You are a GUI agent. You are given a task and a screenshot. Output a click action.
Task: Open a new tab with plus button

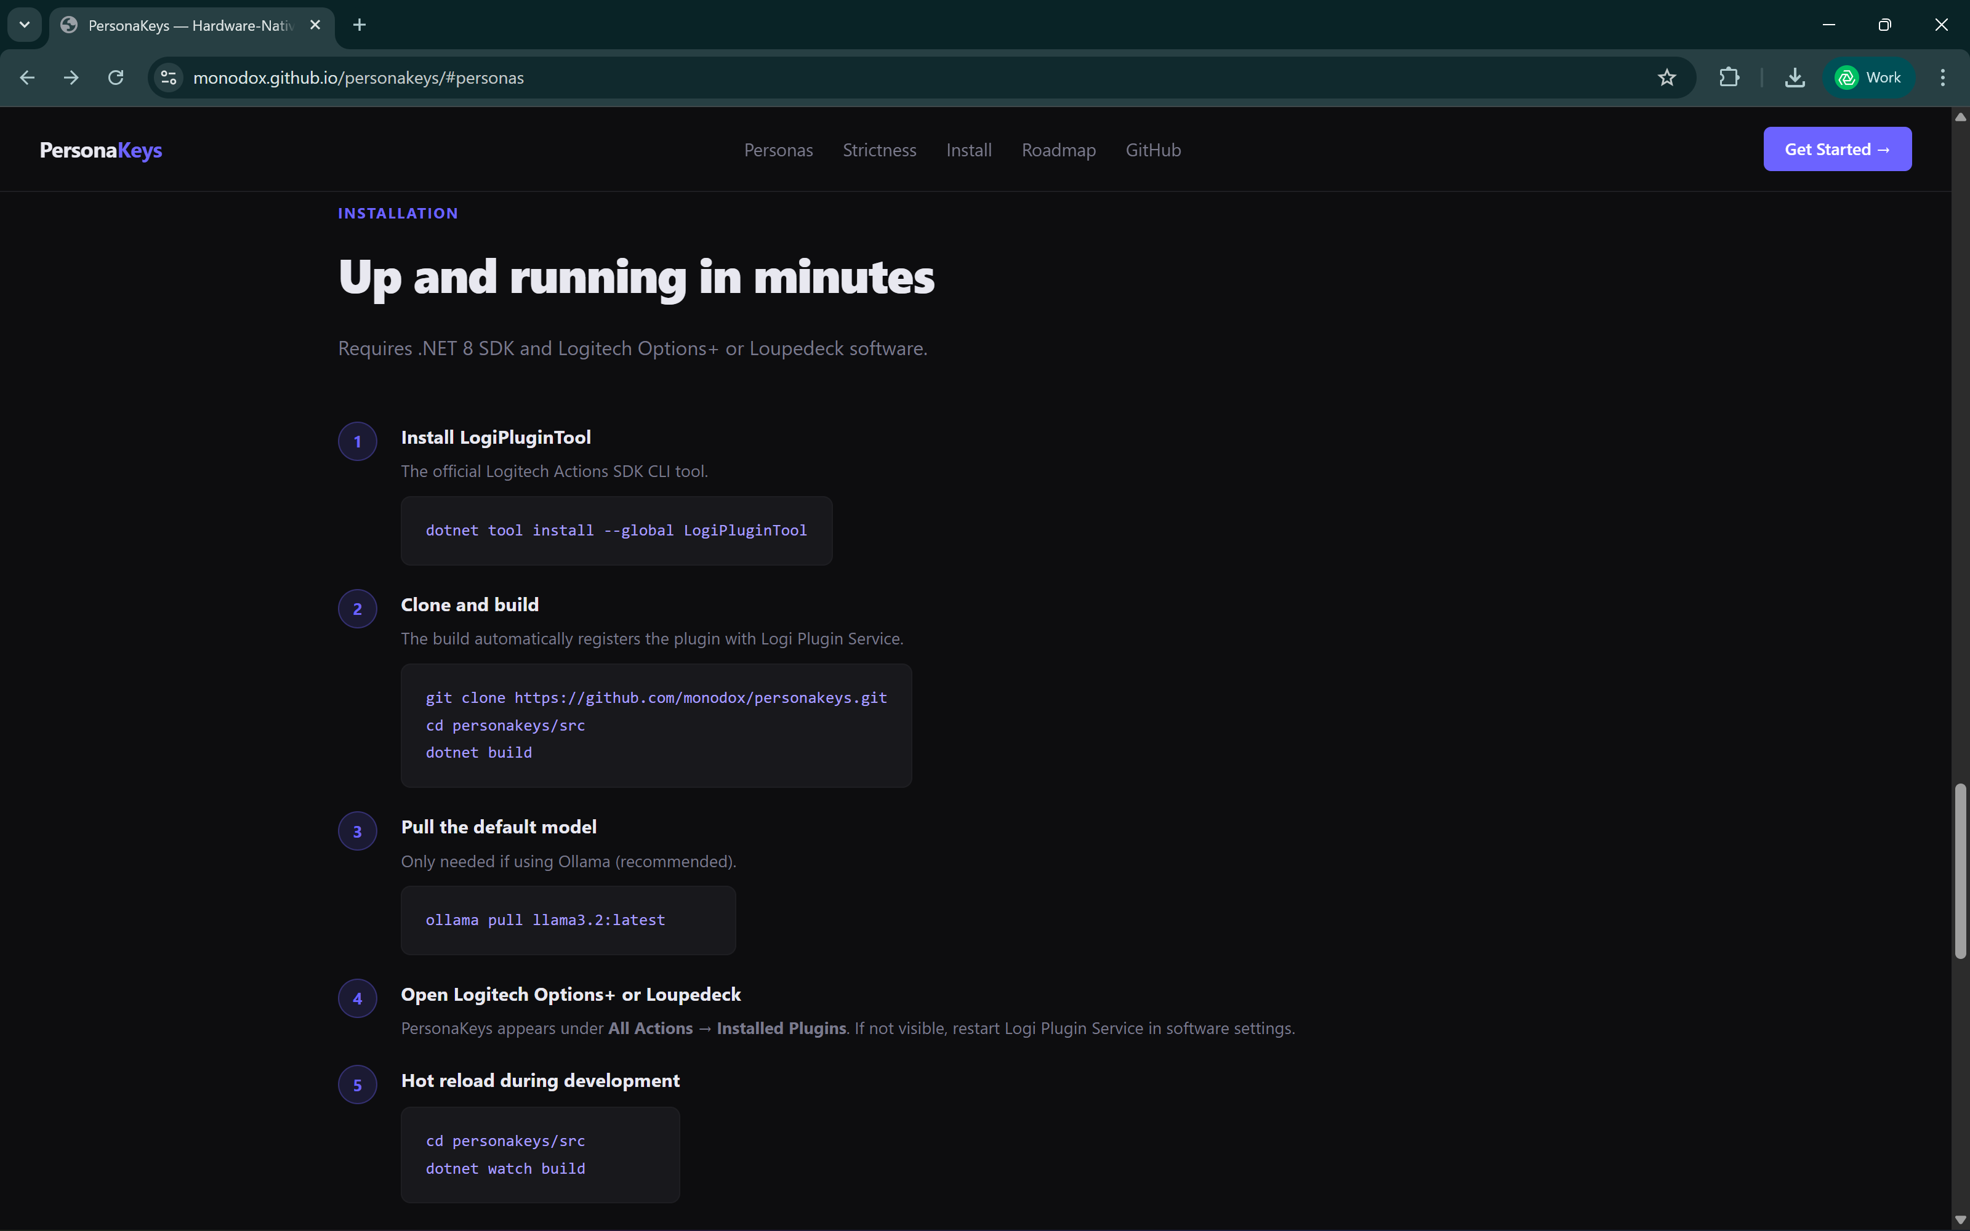(x=359, y=25)
